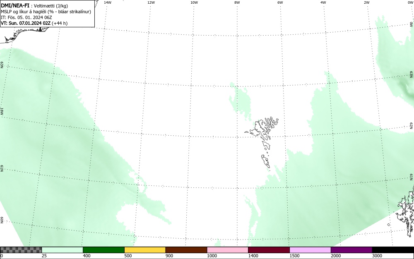Click the legend value "500"

coord(128,256)
